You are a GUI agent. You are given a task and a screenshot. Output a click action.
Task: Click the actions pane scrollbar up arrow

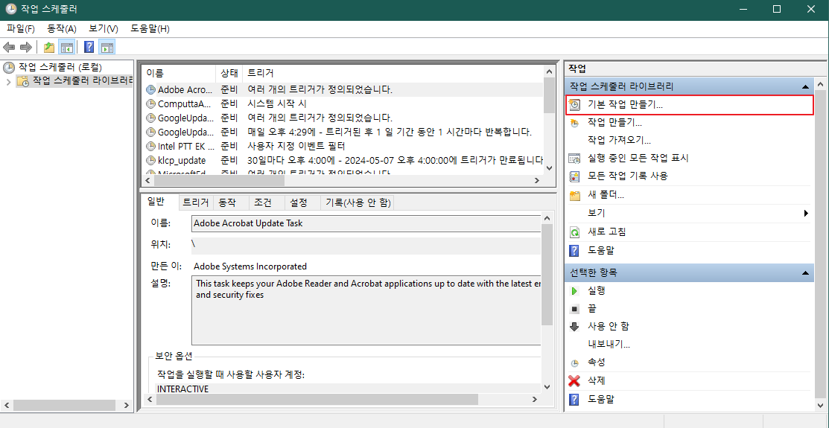click(x=820, y=85)
